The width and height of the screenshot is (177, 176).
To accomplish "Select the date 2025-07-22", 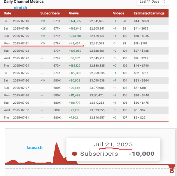I will pos(21,51).
